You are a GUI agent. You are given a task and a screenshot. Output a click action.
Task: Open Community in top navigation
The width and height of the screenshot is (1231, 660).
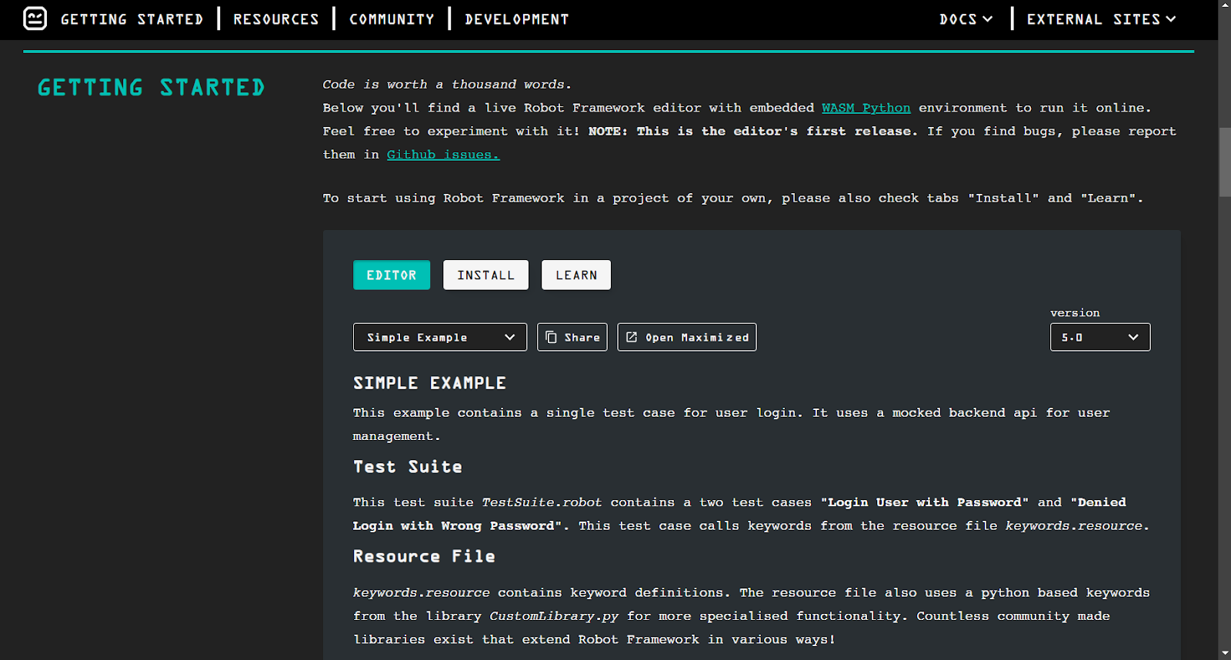pyautogui.click(x=392, y=19)
